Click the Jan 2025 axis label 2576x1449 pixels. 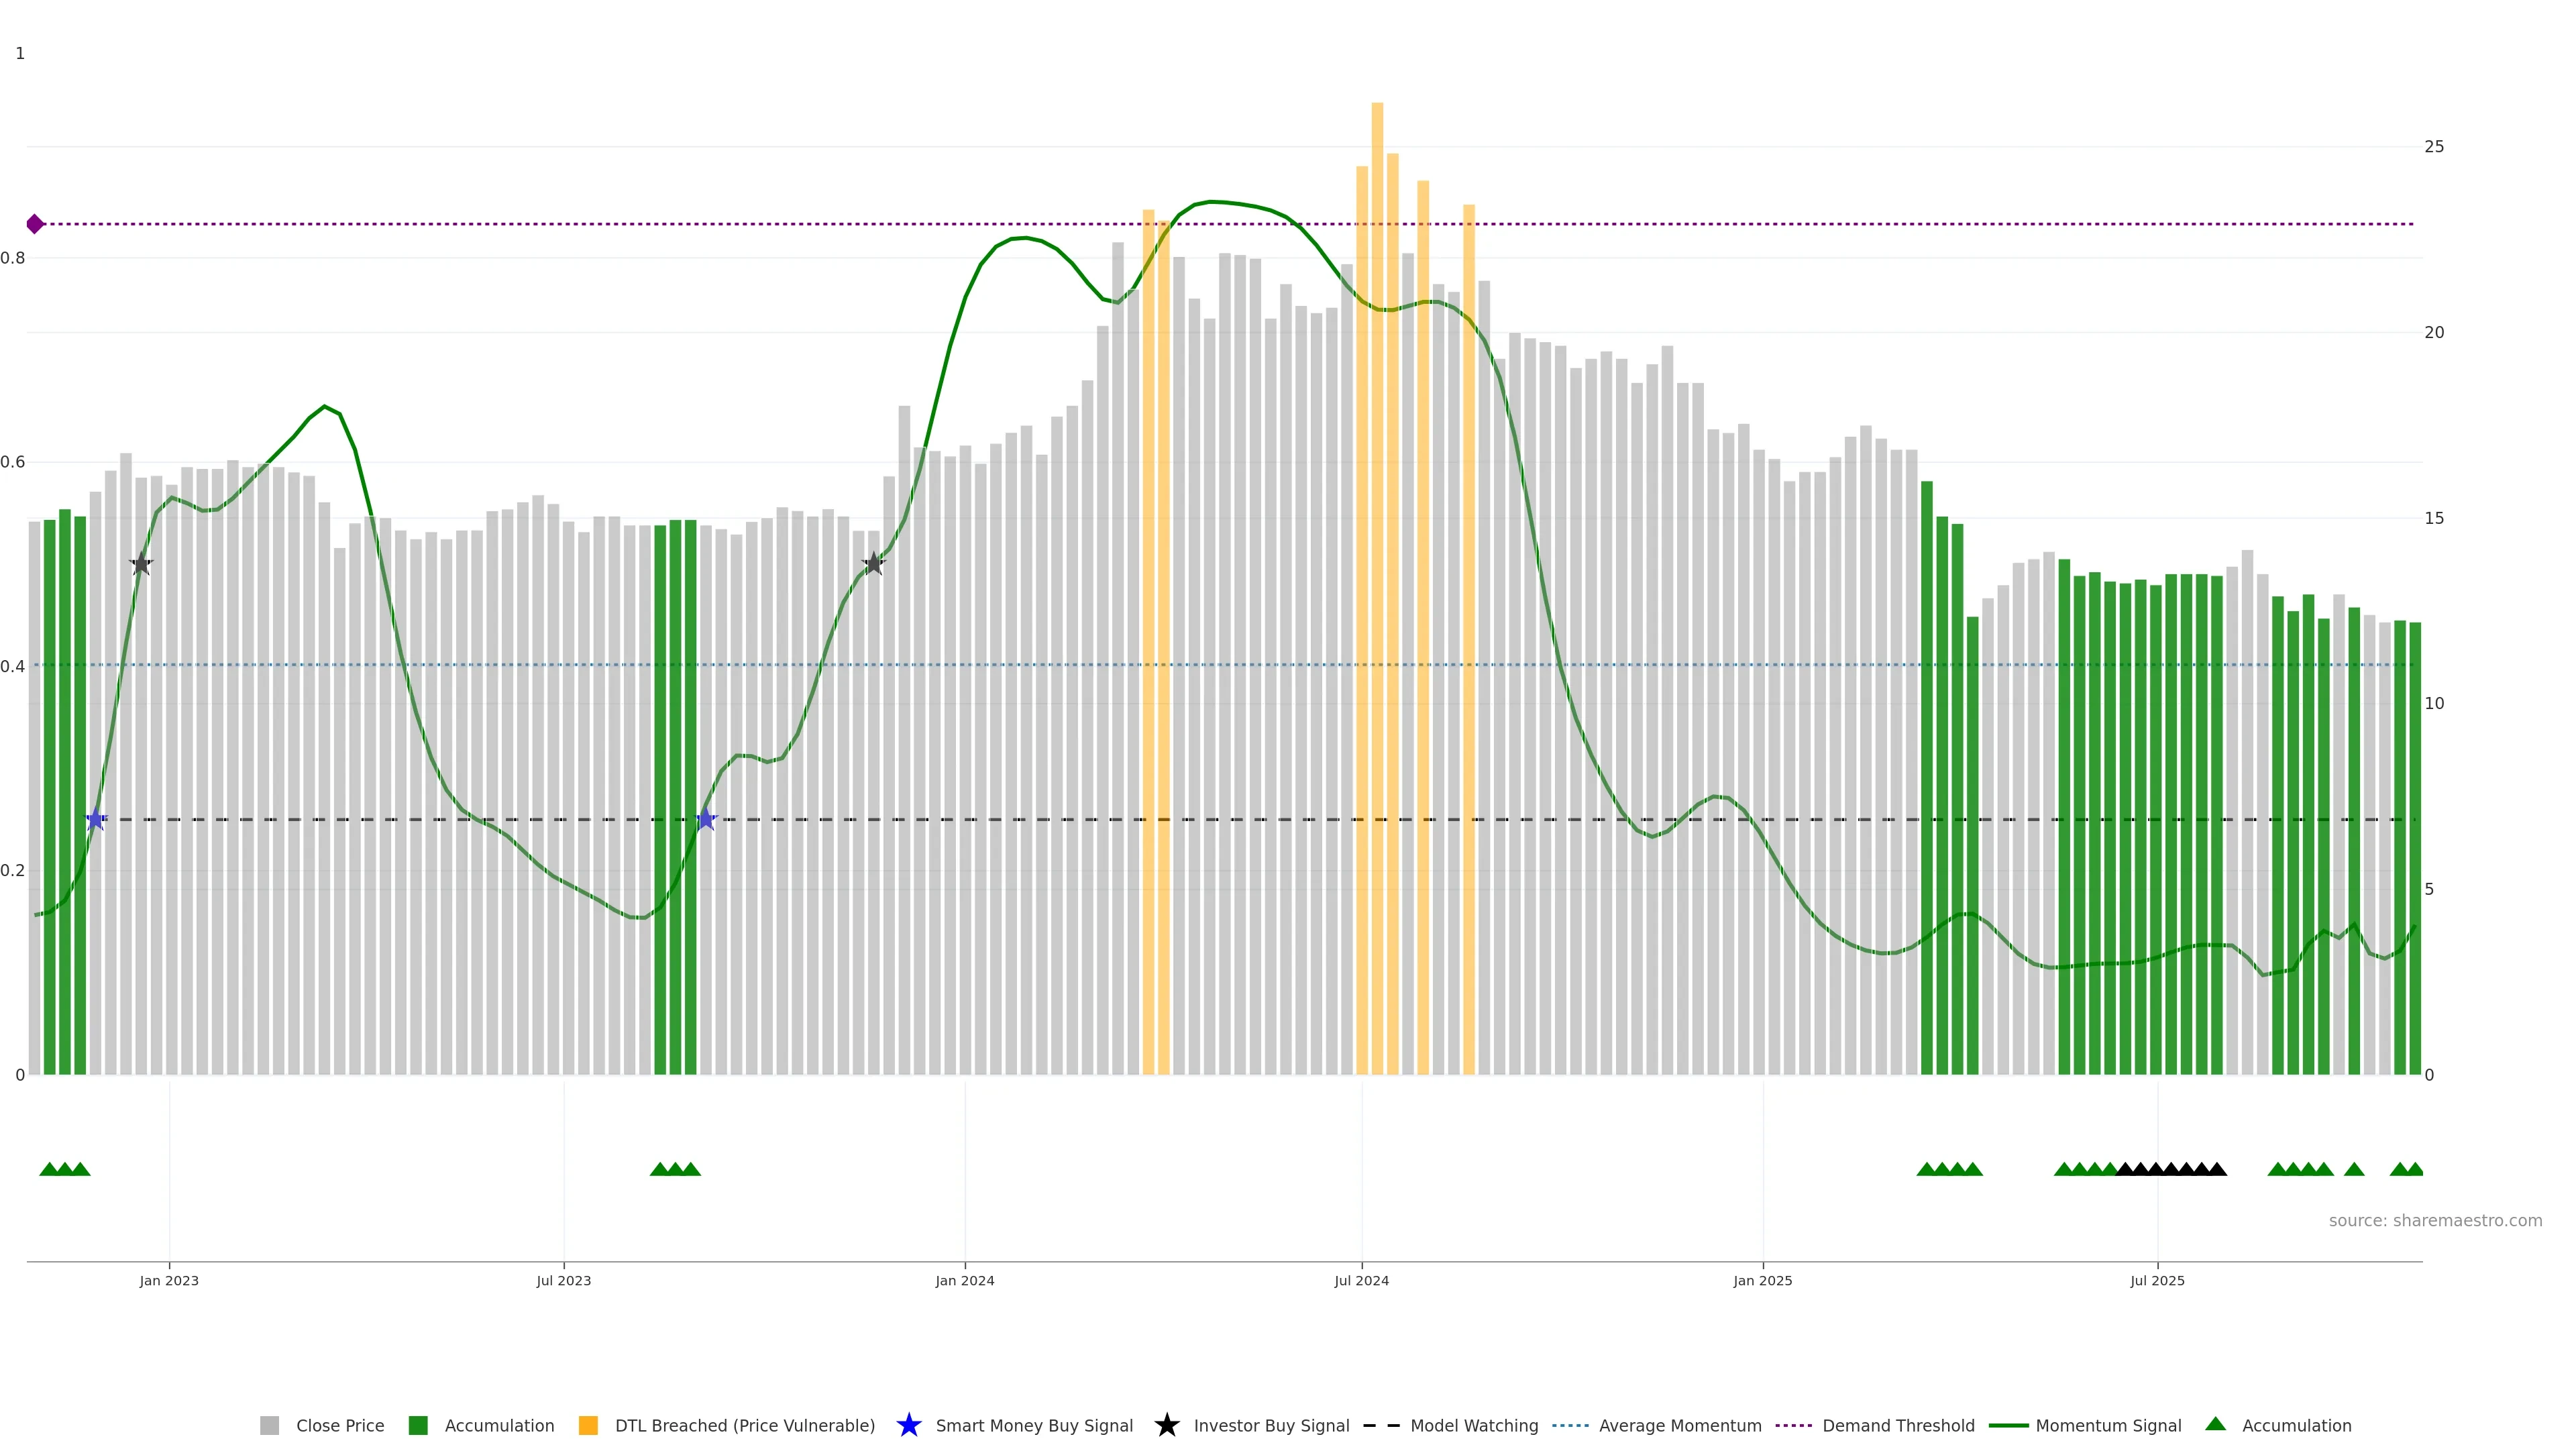[1762, 1281]
